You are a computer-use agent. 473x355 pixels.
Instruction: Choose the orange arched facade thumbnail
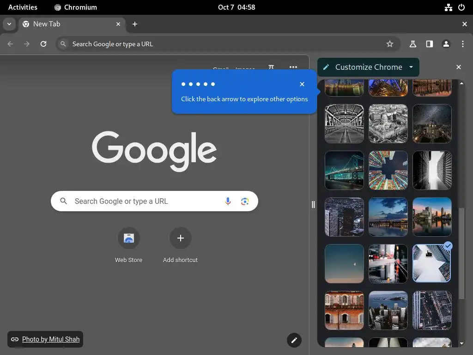click(344, 310)
